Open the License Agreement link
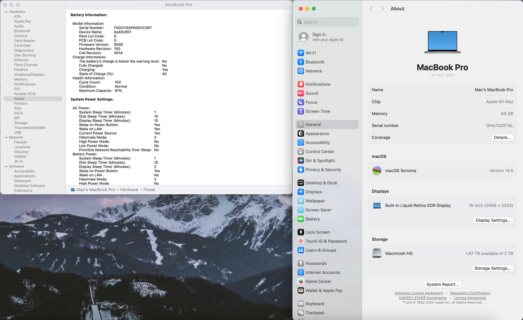523x320 pixels. (470, 298)
